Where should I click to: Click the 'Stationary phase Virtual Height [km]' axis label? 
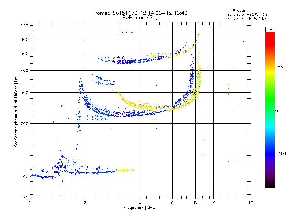point(16,111)
